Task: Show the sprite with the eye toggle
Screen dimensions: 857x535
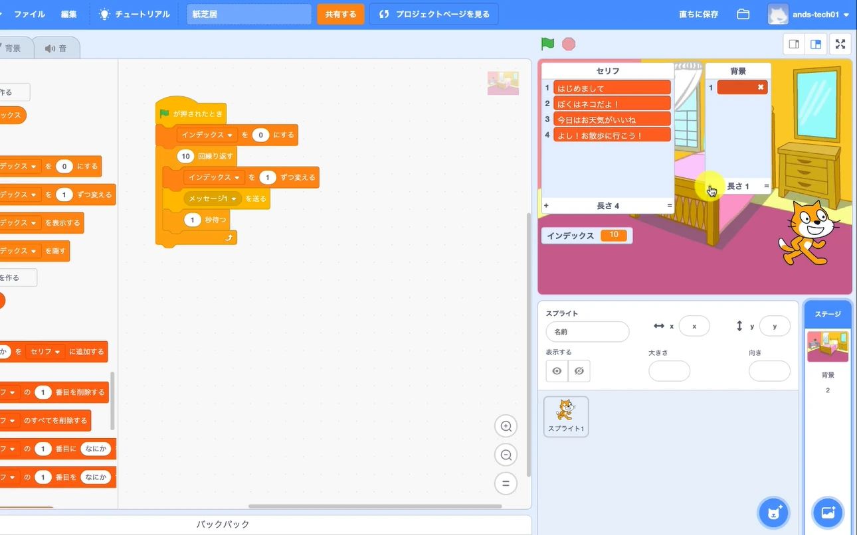Action: 557,371
